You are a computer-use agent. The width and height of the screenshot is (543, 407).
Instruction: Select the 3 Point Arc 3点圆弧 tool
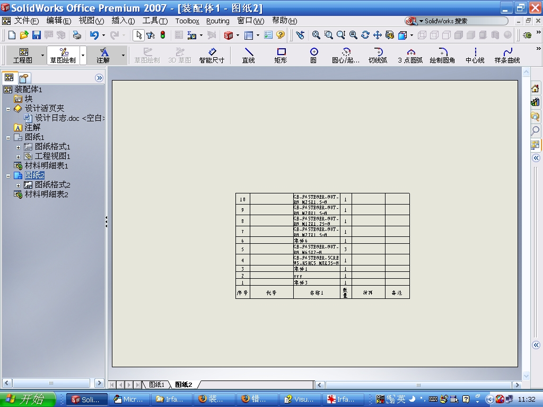(410, 55)
